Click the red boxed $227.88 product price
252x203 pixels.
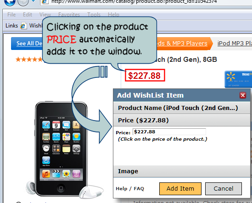pos(145,76)
